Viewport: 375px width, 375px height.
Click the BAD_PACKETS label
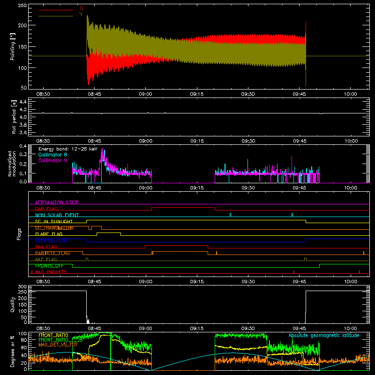(x=51, y=272)
